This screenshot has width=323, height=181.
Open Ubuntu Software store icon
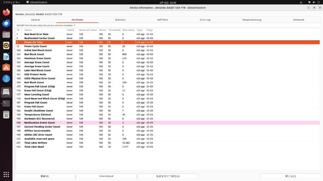click(6, 68)
